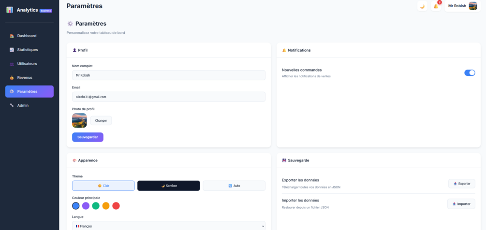Click the Sauvegarde floppy disk icon
Viewport: 486px width, 230px height.
click(284, 160)
